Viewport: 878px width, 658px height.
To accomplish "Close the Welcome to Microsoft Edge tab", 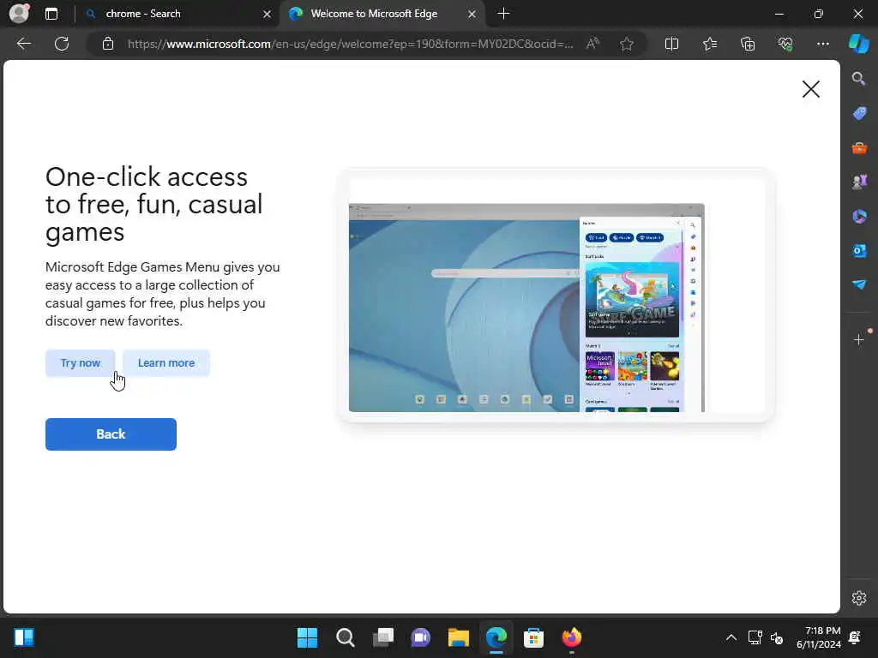I will 472,14.
